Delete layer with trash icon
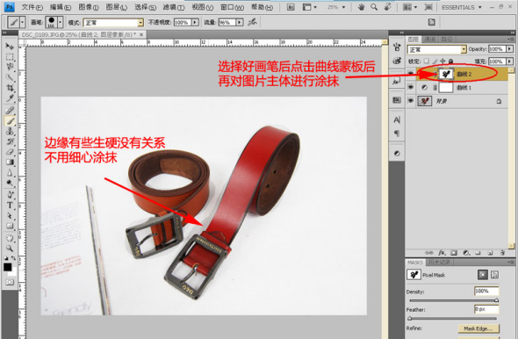The height and width of the screenshot is (339, 518). coord(502,253)
